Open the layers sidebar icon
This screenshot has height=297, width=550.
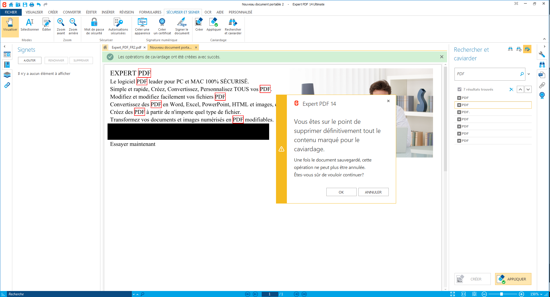pyautogui.click(x=7, y=75)
